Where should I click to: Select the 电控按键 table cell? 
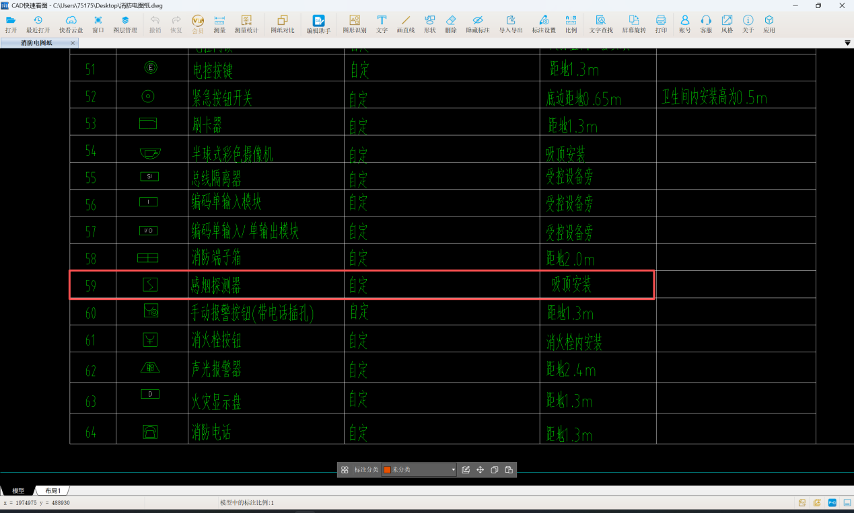pos(266,68)
